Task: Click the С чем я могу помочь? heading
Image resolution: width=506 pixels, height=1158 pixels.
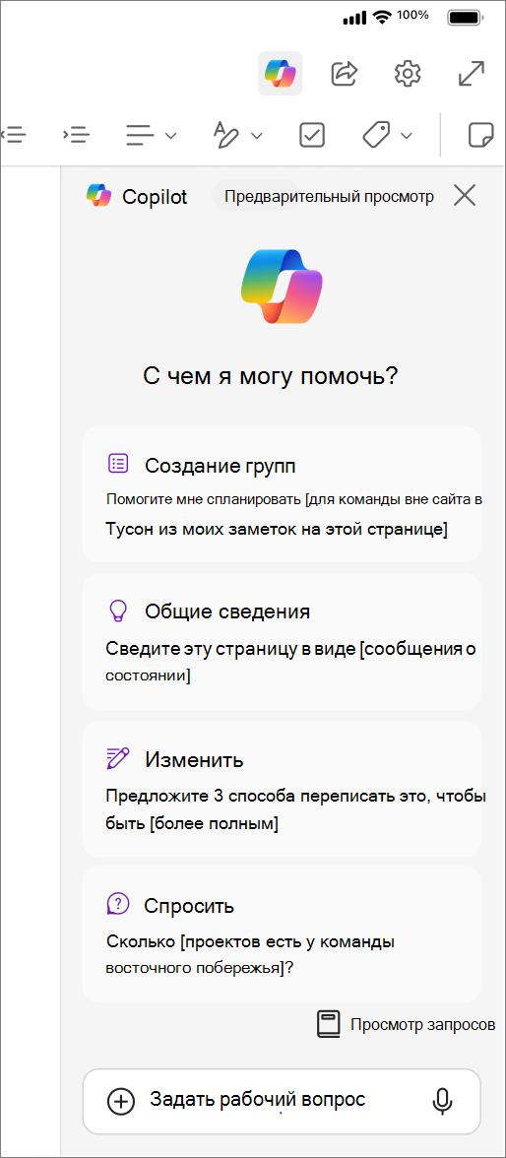Action: coord(271,376)
